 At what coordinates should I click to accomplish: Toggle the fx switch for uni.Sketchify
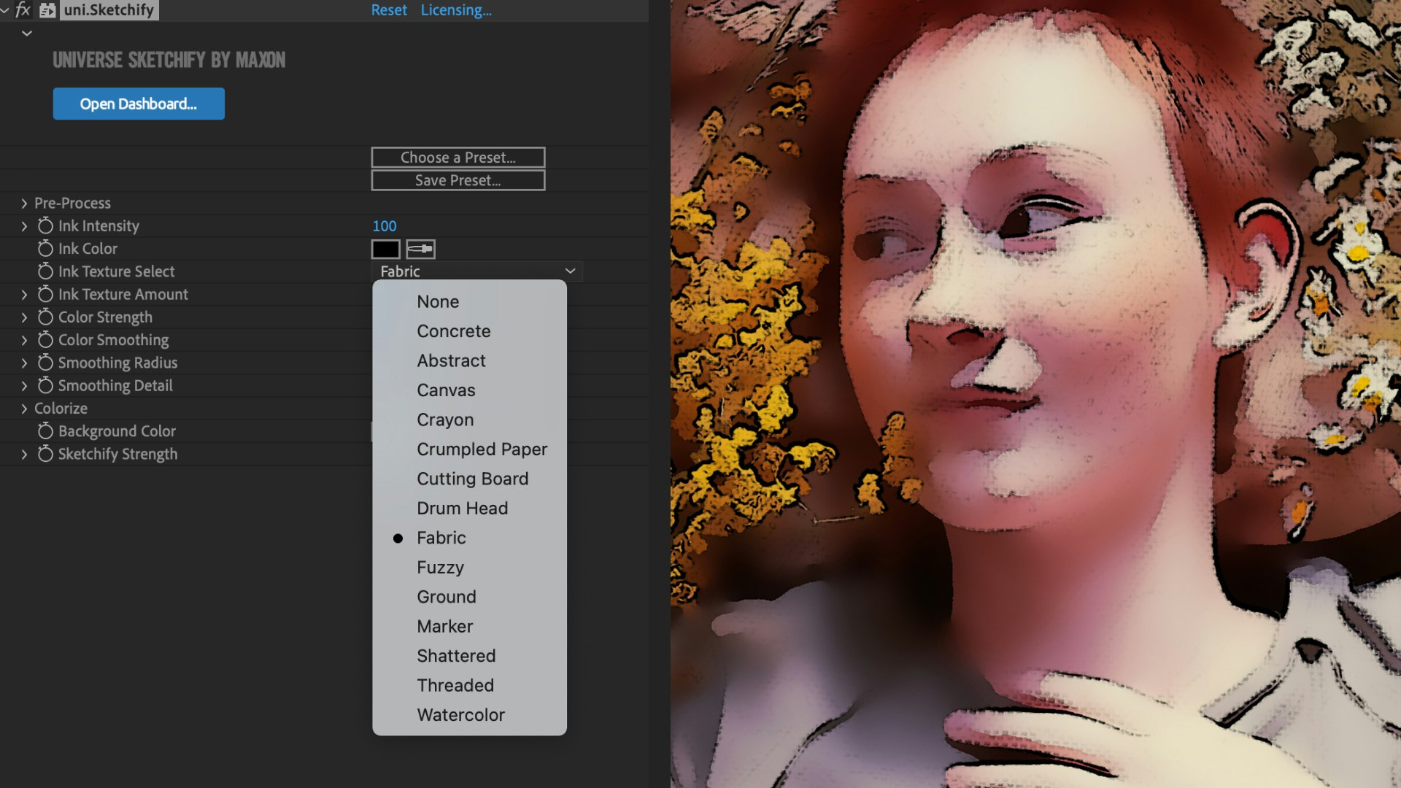click(x=23, y=10)
